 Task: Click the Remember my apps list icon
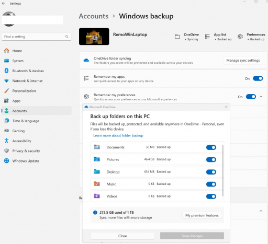(86, 78)
